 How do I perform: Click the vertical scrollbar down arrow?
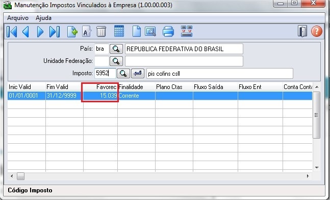tap(317, 167)
